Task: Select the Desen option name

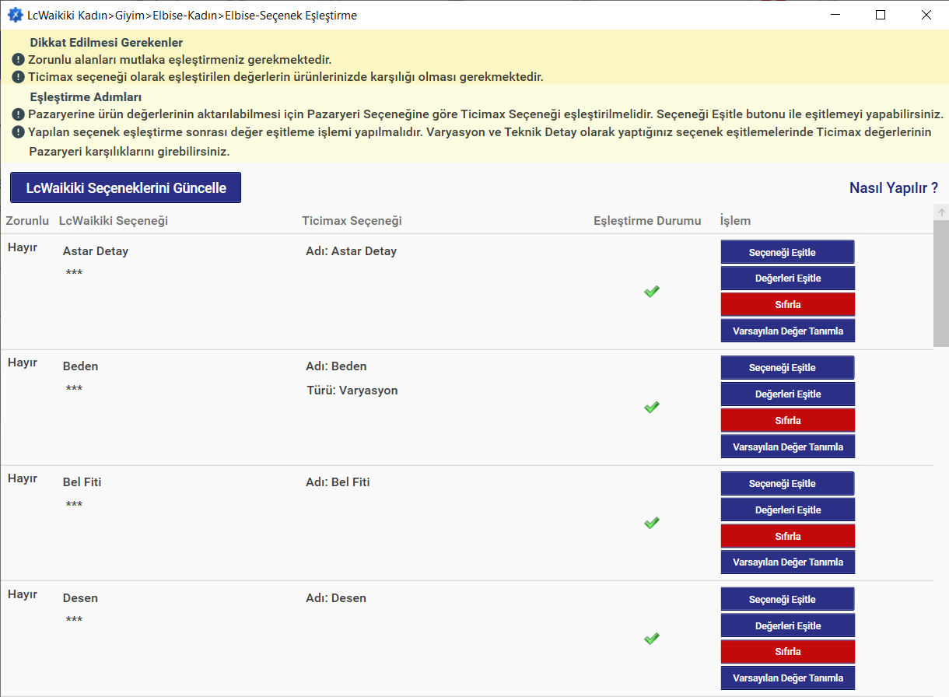Action: click(x=80, y=598)
